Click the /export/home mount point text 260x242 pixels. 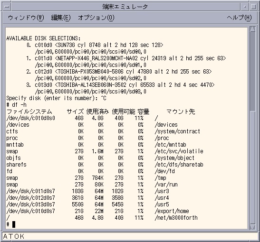pyautogui.click(x=172, y=211)
